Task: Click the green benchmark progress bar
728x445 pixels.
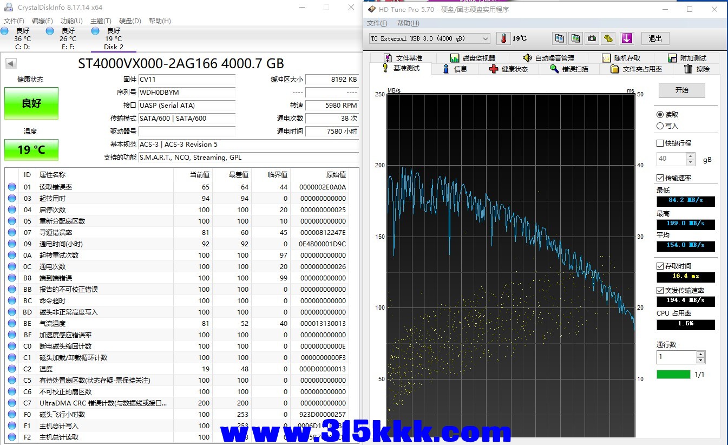Action: pos(673,374)
